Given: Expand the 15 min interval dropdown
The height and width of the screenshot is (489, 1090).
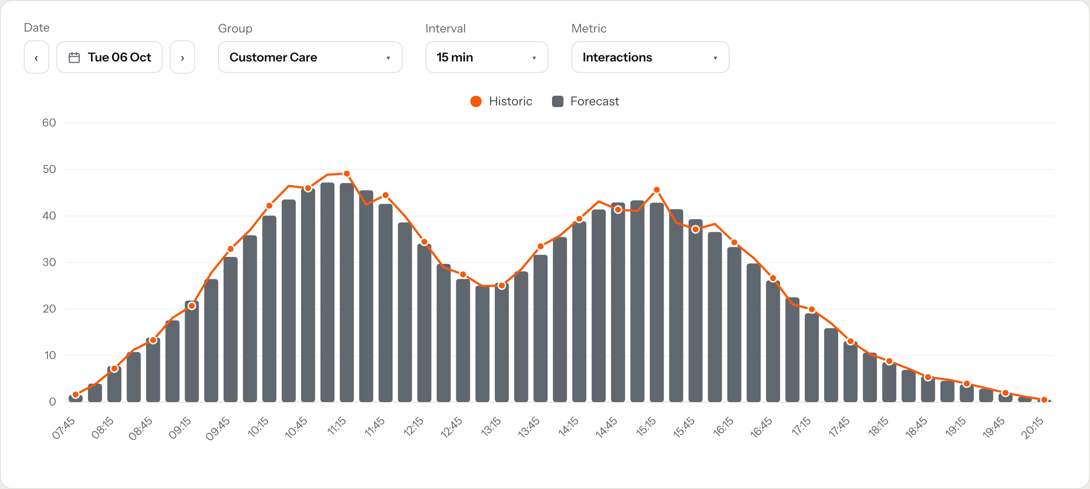Looking at the screenshot, I should [487, 58].
